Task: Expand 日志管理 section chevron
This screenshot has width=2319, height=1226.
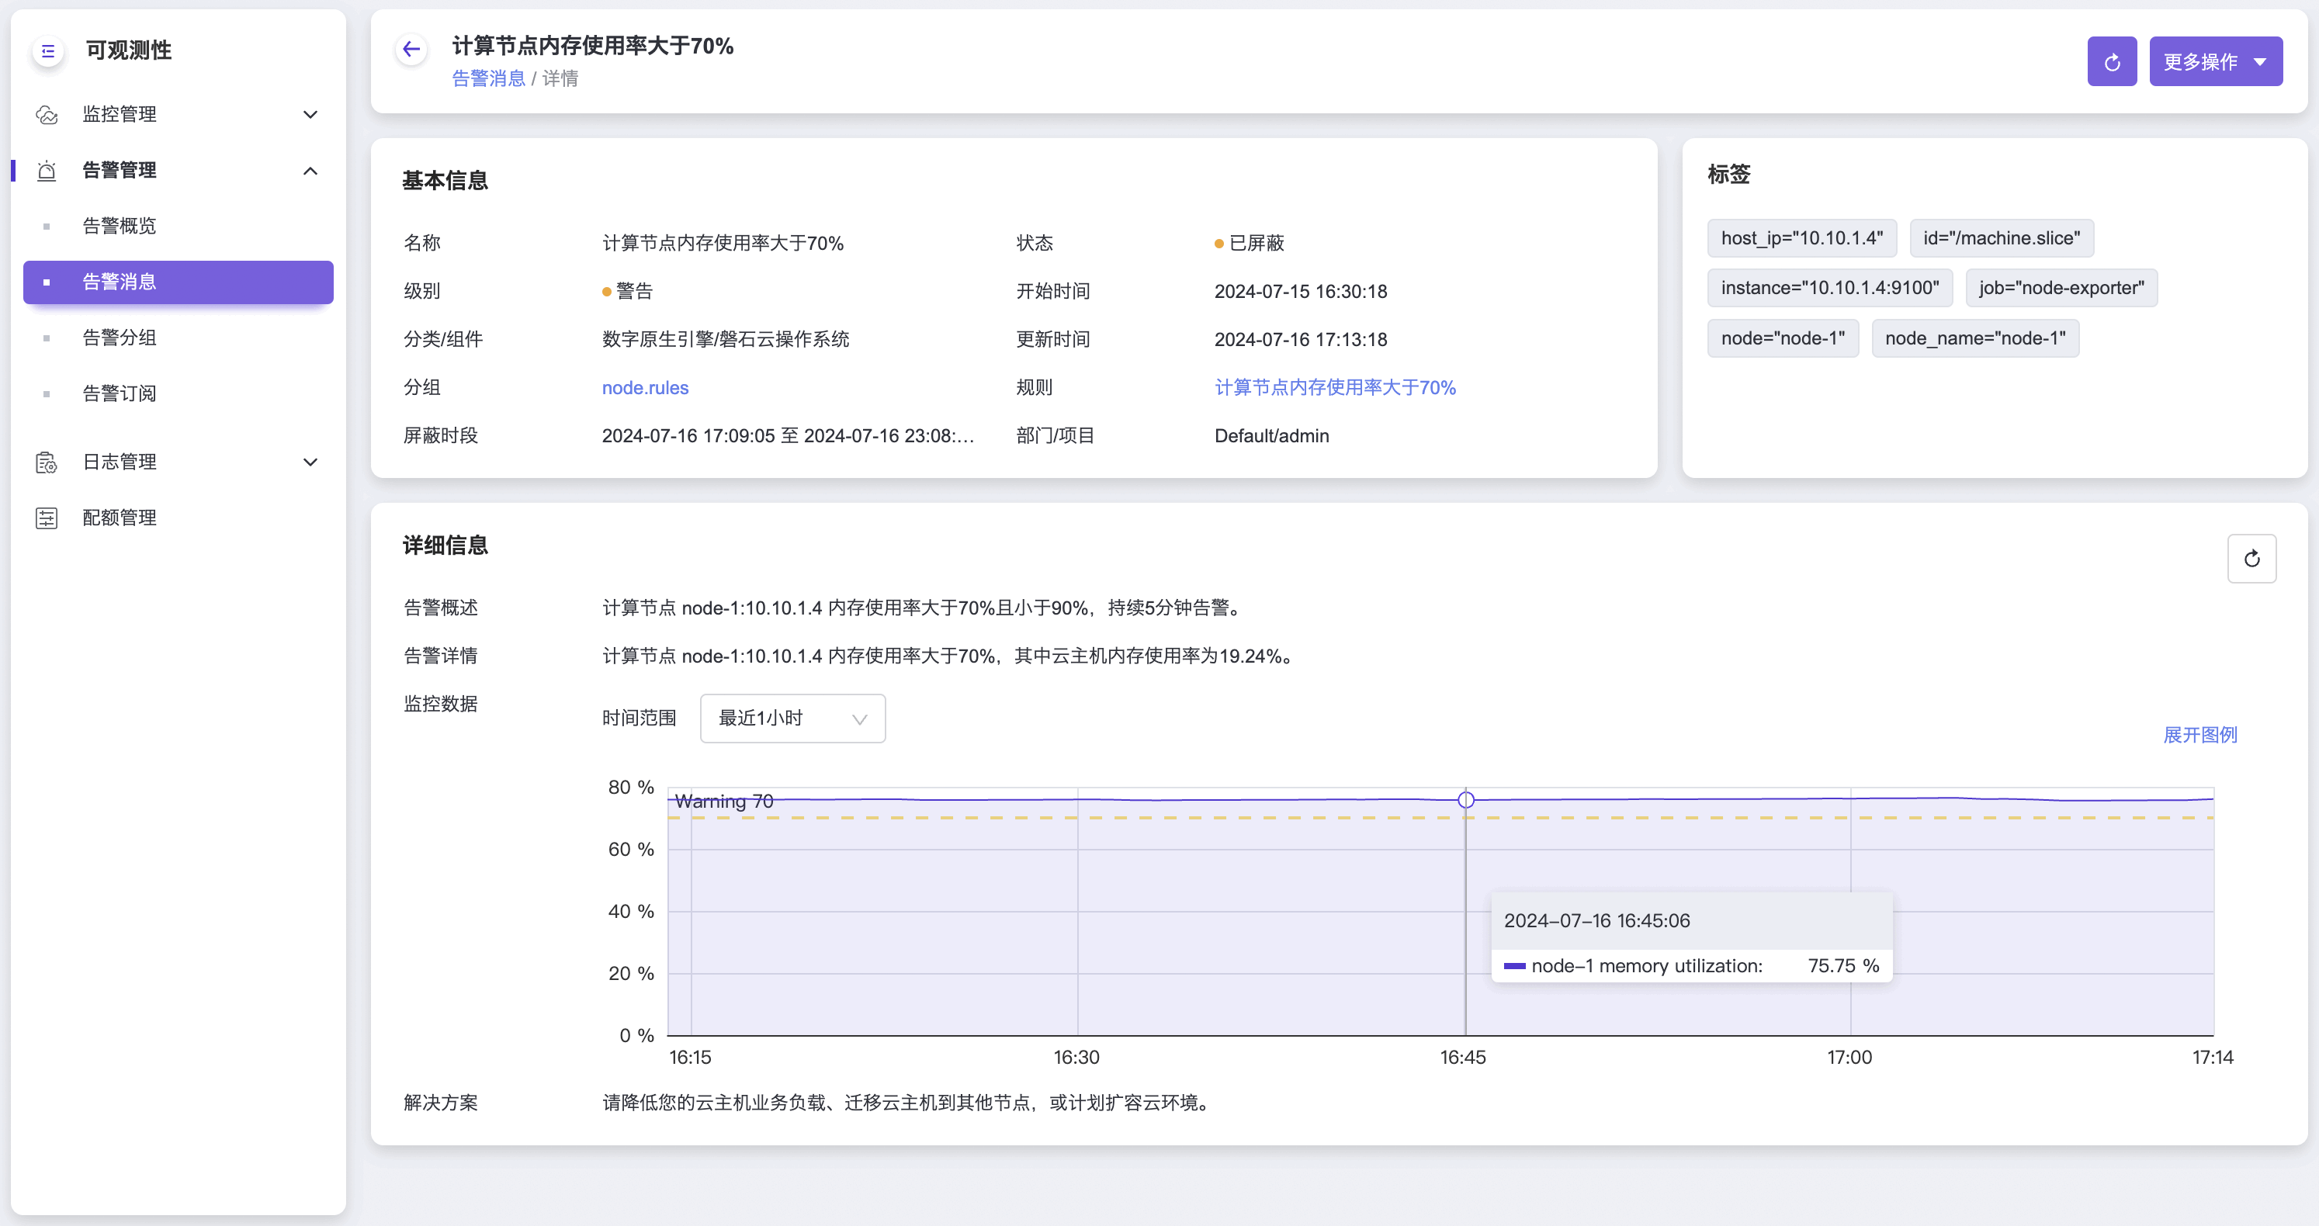Action: point(310,462)
